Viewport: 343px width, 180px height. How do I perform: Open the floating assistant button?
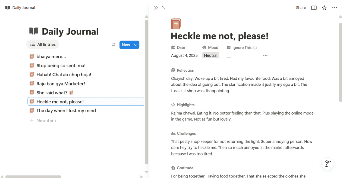(328, 163)
